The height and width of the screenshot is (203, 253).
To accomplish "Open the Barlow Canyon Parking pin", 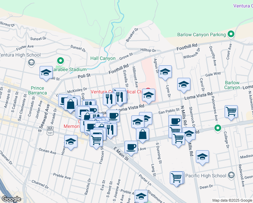I will [231, 35].
